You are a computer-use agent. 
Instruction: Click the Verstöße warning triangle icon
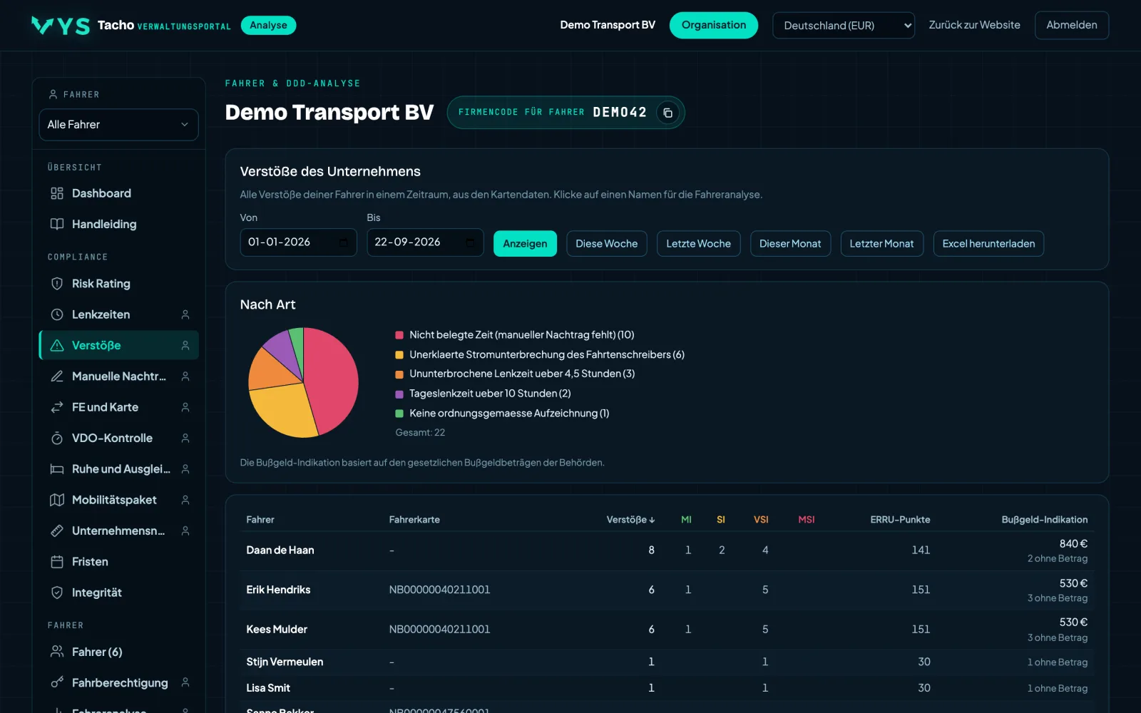click(57, 345)
